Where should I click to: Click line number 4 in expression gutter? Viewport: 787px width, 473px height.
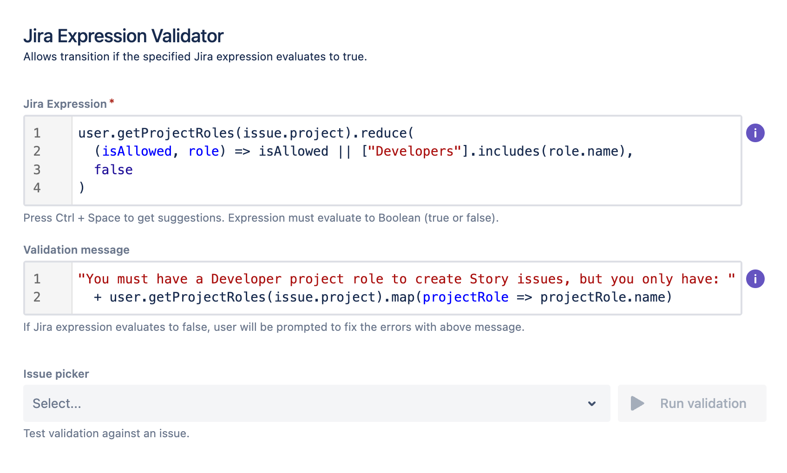[37, 188]
